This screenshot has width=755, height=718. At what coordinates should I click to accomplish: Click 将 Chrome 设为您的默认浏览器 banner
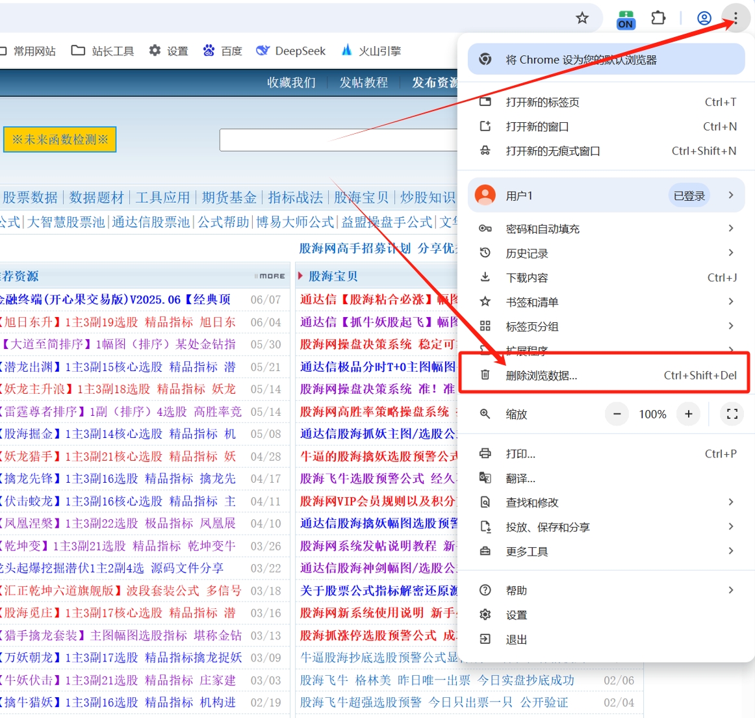pyautogui.click(x=606, y=59)
